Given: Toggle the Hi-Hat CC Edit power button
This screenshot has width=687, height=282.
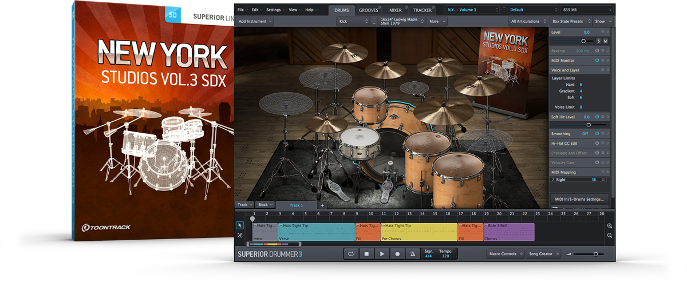Looking at the screenshot, I should click(x=597, y=144).
